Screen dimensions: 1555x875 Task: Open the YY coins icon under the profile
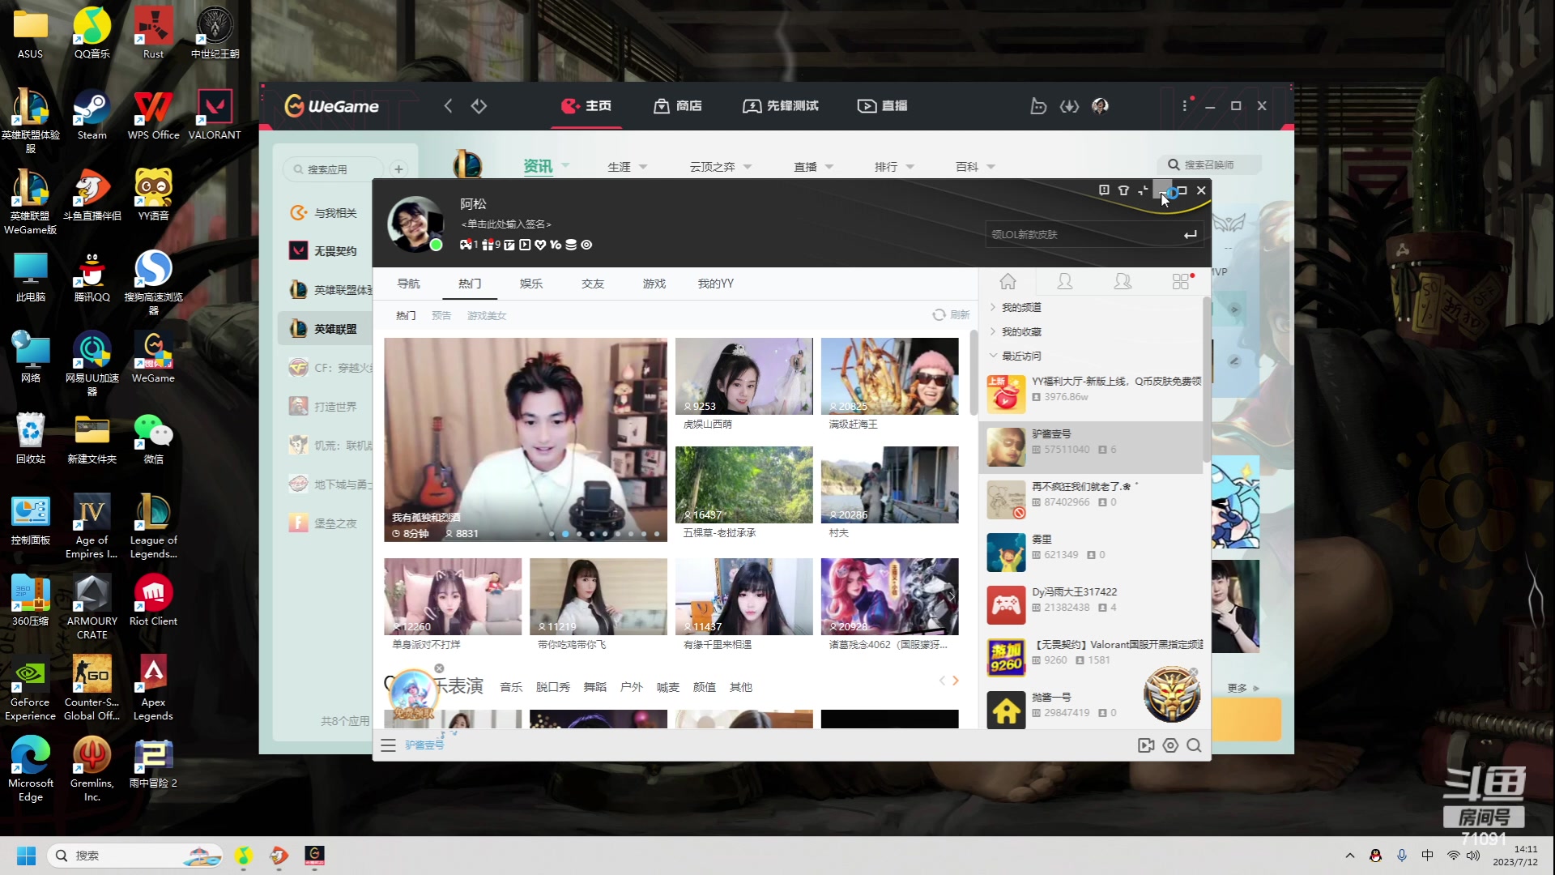pos(571,245)
